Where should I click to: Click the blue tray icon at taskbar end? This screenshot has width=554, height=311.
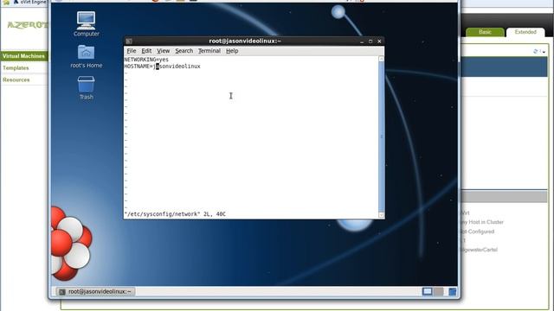(452, 292)
